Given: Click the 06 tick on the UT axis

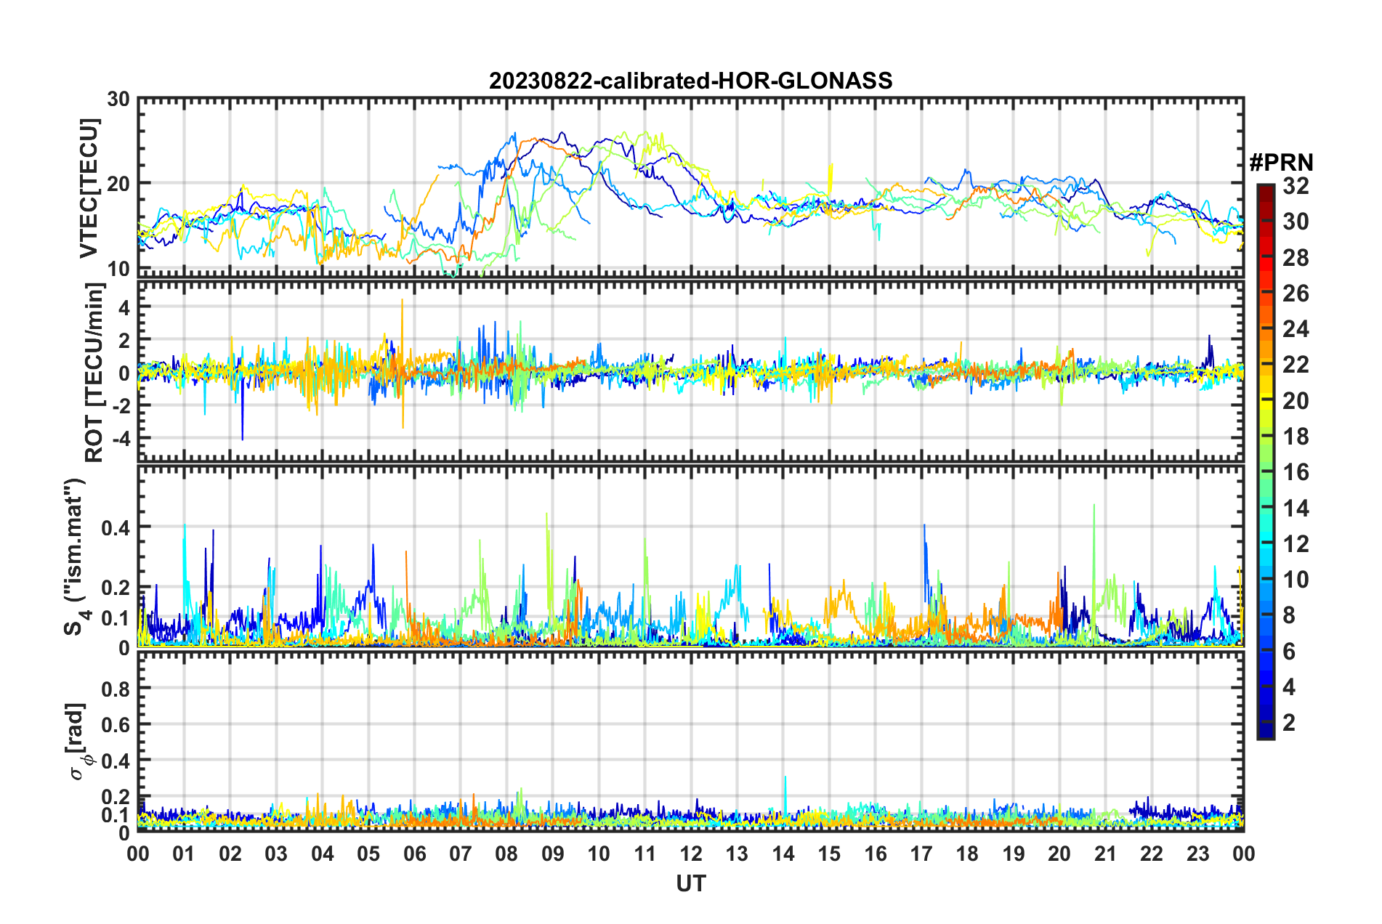Looking at the screenshot, I should point(415,854).
